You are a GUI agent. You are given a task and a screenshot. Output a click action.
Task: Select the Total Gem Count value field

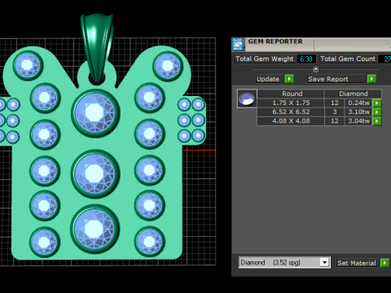[384, 59]
